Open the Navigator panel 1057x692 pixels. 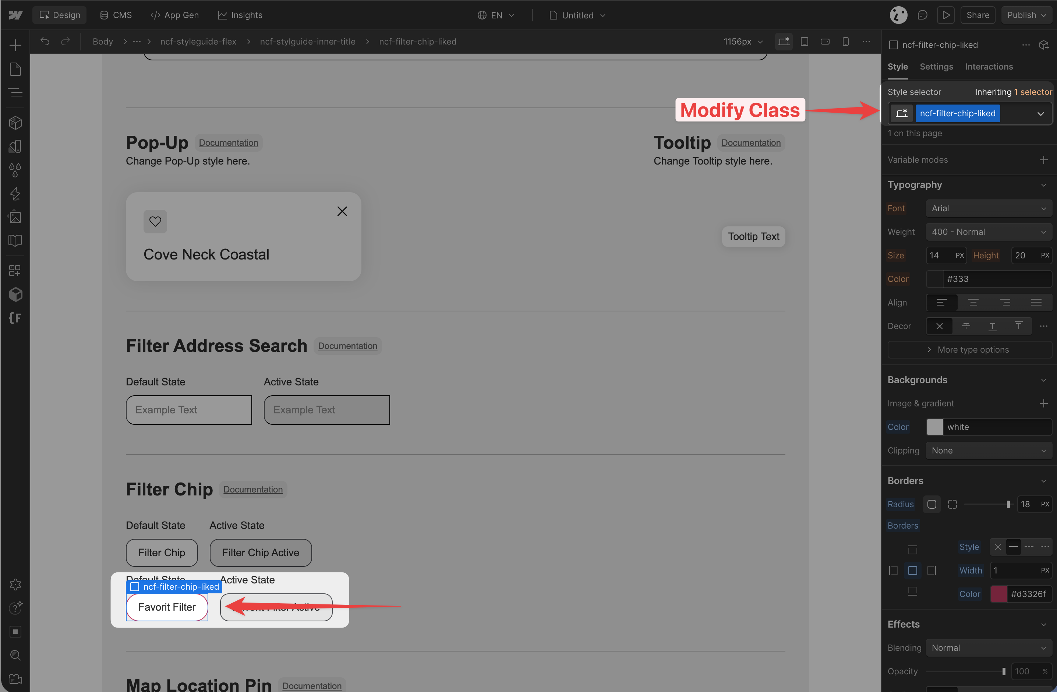[15, 92]
